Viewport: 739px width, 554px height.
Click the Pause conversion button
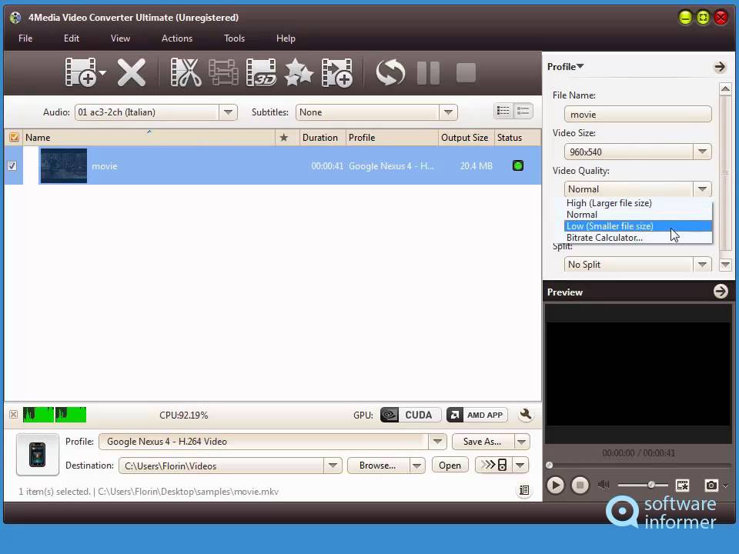[429, 72]
